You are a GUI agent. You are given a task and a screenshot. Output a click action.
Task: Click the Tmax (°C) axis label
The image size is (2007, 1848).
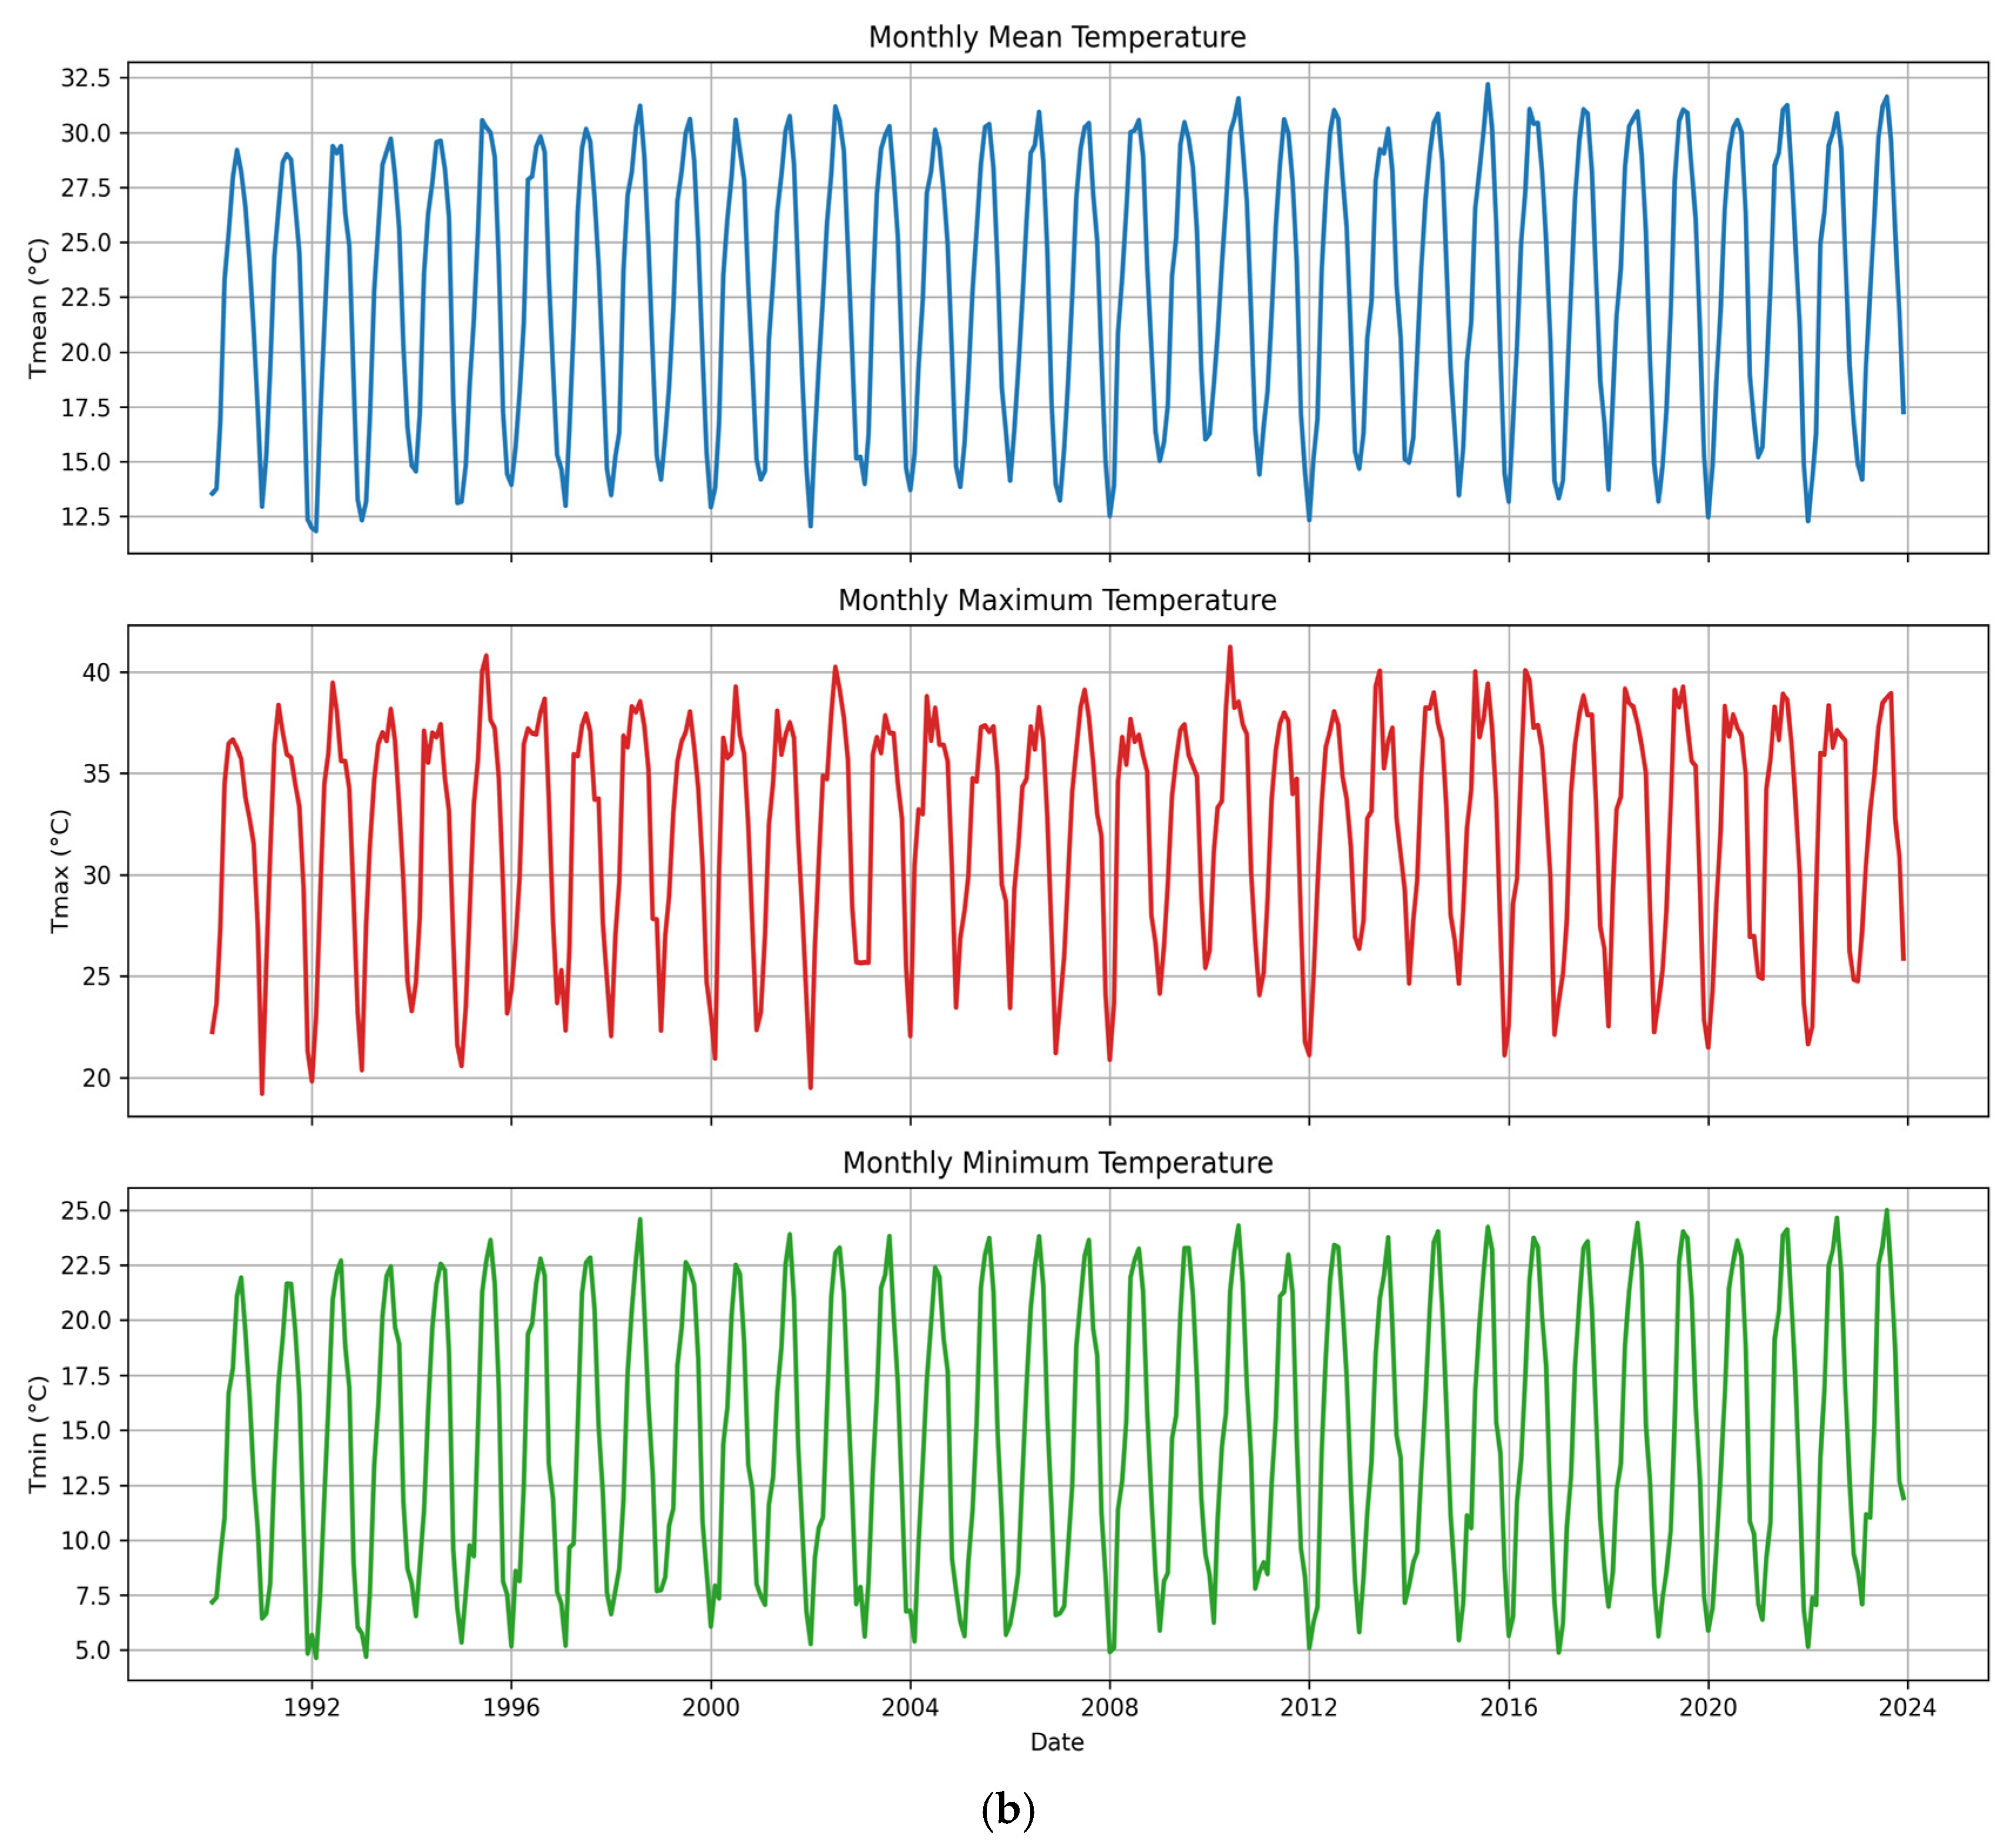pyautogui.click(x=60, y=871)
